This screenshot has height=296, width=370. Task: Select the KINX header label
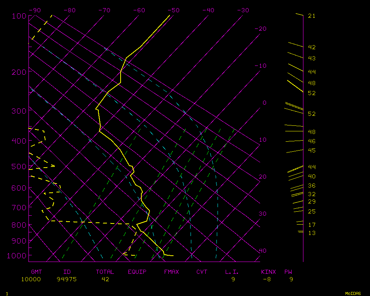[x=268, y=272]
